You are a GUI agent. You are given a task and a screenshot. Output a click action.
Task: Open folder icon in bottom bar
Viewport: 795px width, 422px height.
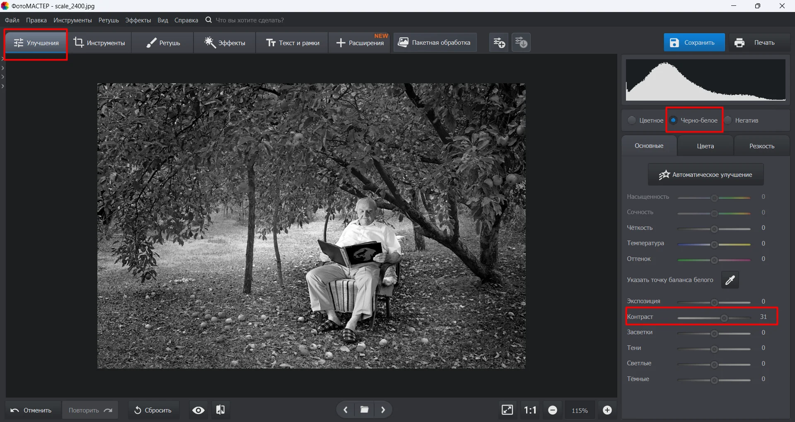click(365, 410)
